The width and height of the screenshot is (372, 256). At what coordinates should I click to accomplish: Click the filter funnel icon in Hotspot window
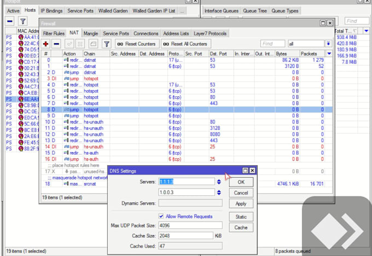(22, 21)
